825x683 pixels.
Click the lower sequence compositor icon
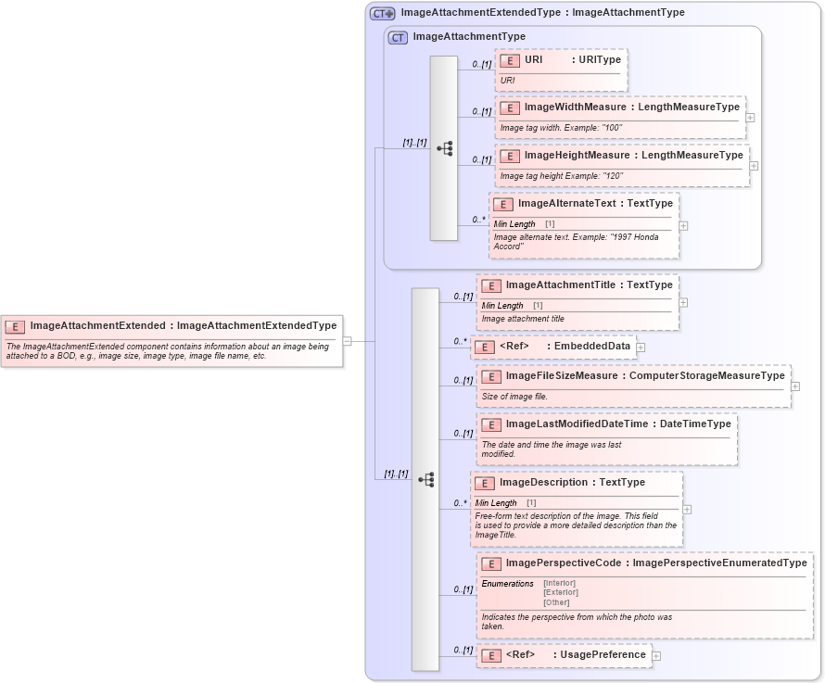(x=426, y=478)
